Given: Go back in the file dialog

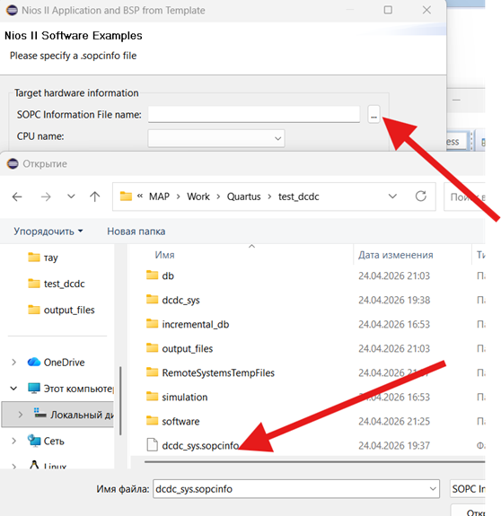Looking at the screenshot, I should [17, 197].
